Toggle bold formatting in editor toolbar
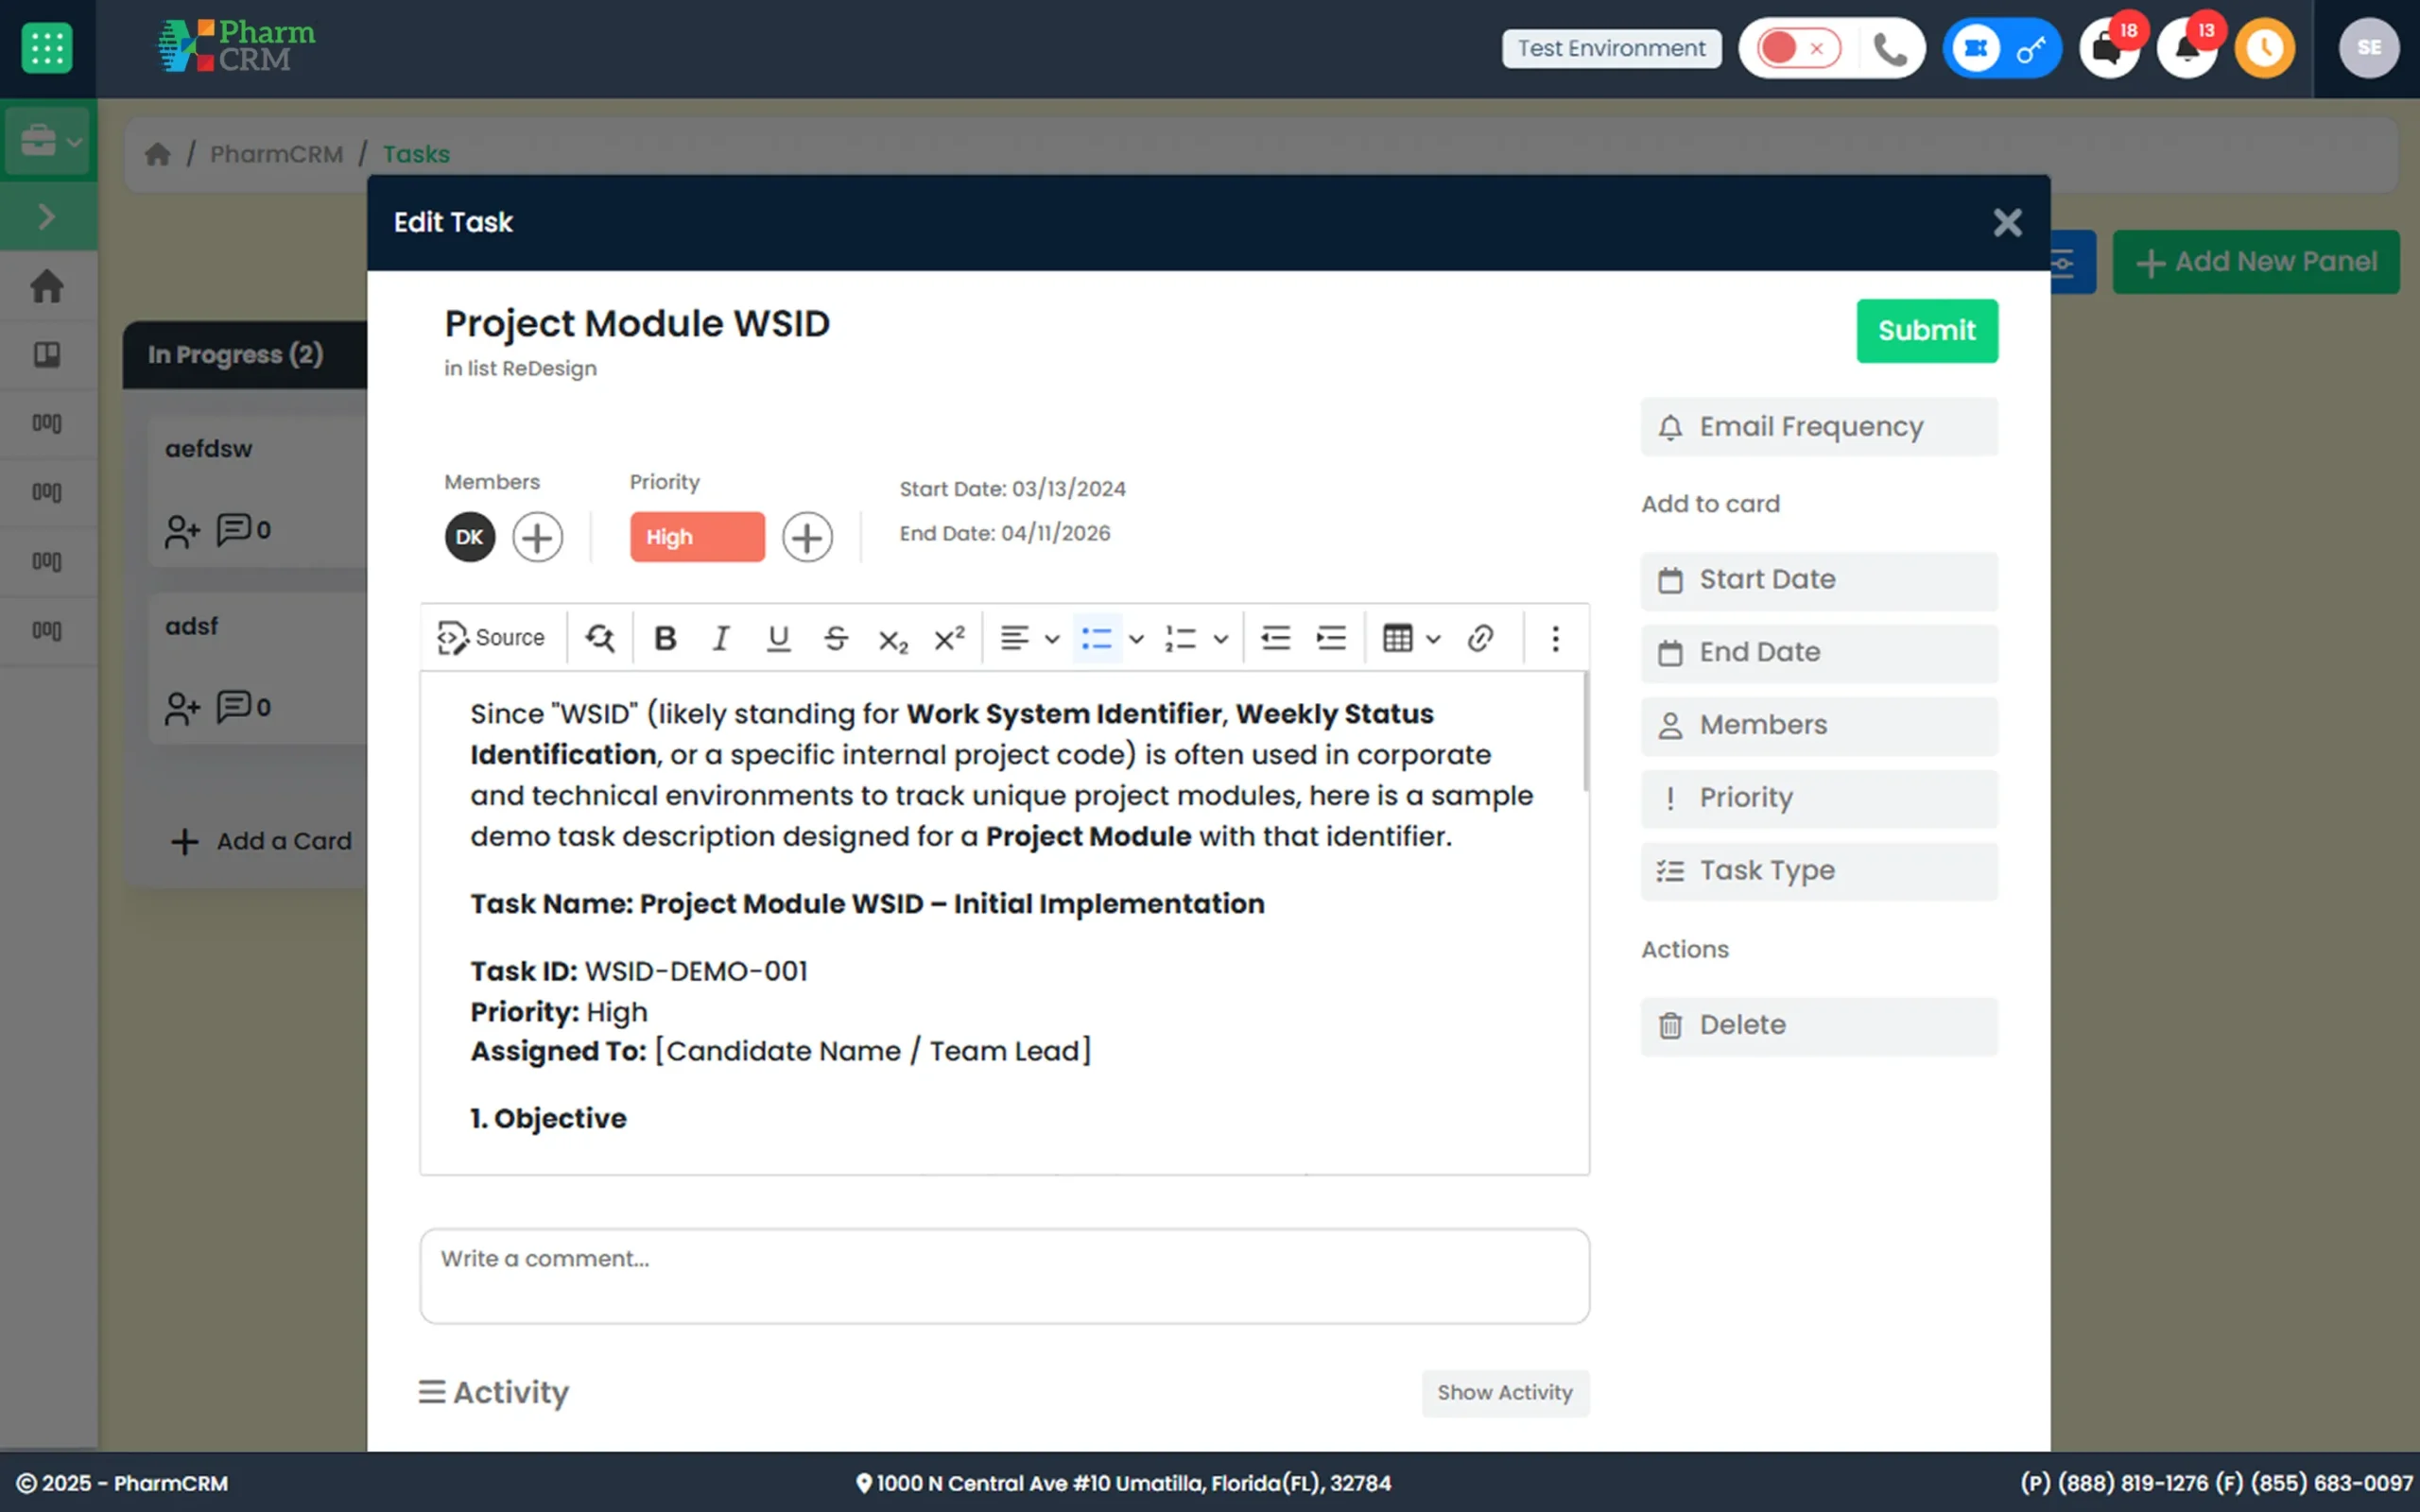This screenshot has height=1512, width=2420. tap(665, 638)
